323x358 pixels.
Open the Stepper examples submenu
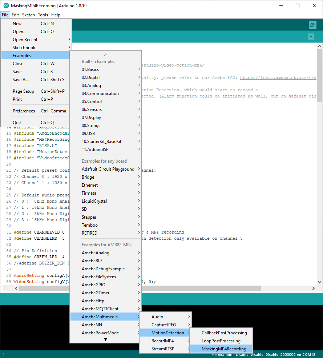(x=105, y=217)
